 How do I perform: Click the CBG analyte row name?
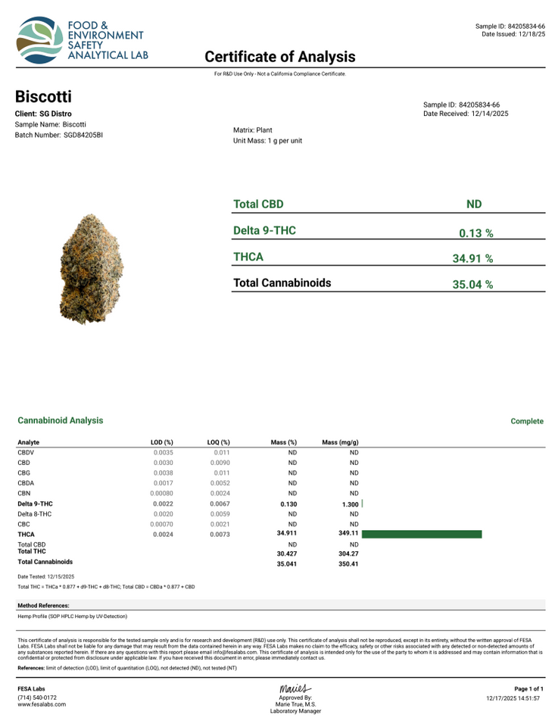[x=23, y=473]
